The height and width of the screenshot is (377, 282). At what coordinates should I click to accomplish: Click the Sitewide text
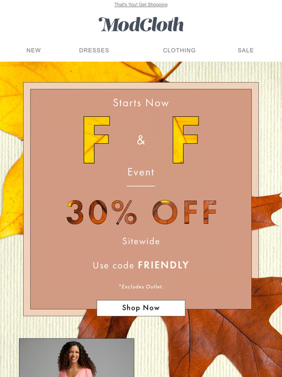(141, 241)
